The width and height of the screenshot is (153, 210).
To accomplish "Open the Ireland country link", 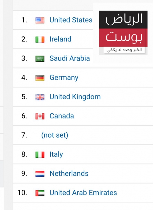I will (60, 39).
